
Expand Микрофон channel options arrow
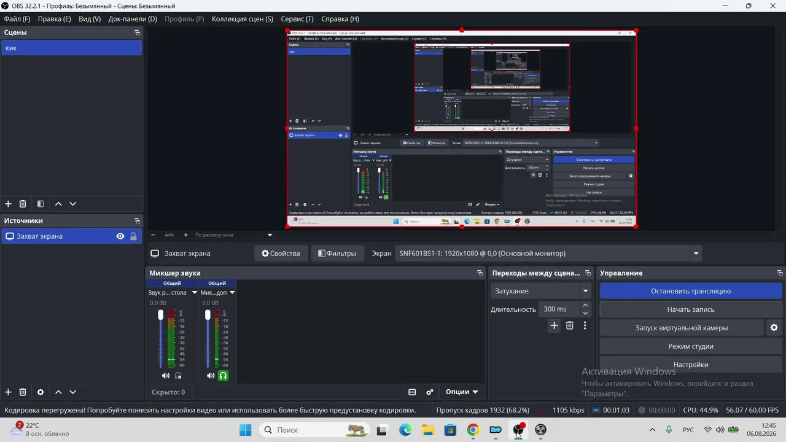click(x=232, y=293)
